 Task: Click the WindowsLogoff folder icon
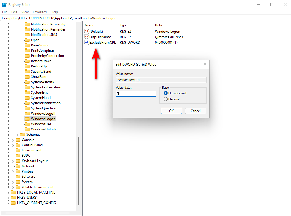coord(27,114)
